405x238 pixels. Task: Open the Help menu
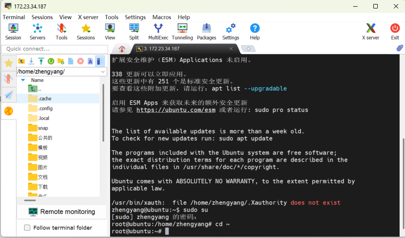[x=184, y=17]
